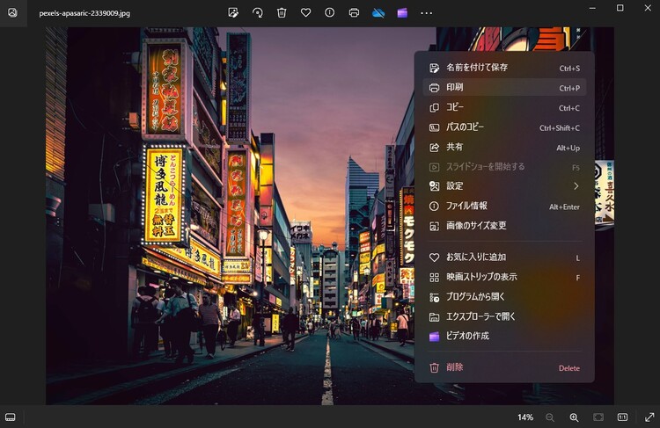Choose 画像のサイズ変更 menu entry
The width and height of the screenshot is (660, 428).
504,226
